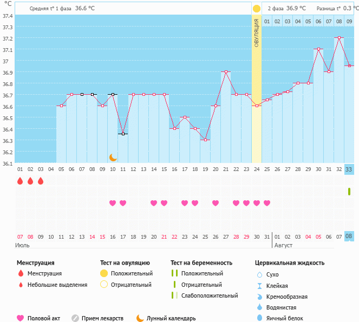Click the pink heart on July 31
Screen dimensions: 359x322
(x=267, y=203)
